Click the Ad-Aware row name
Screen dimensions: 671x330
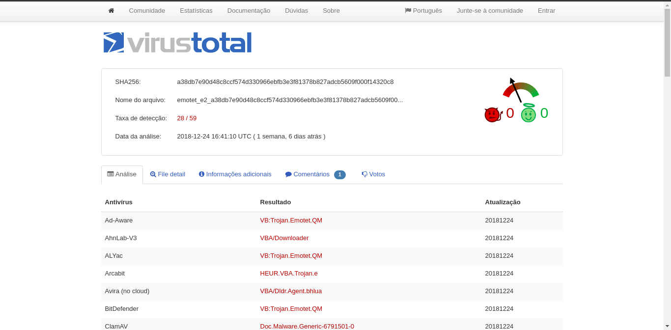(x=119, y=220)
